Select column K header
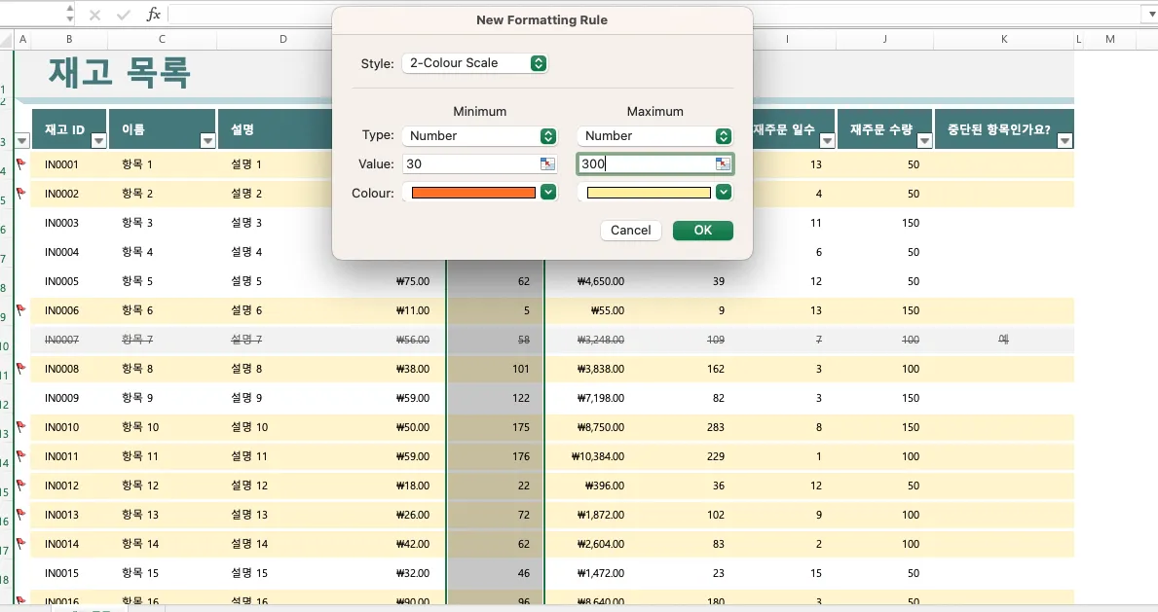Viewport: 1158px width, 612px height. coord(1004,39)
